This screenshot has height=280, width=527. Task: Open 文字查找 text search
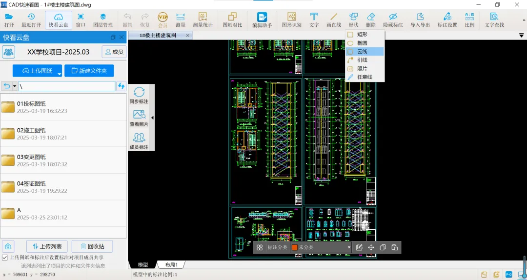tap(494, 20)
